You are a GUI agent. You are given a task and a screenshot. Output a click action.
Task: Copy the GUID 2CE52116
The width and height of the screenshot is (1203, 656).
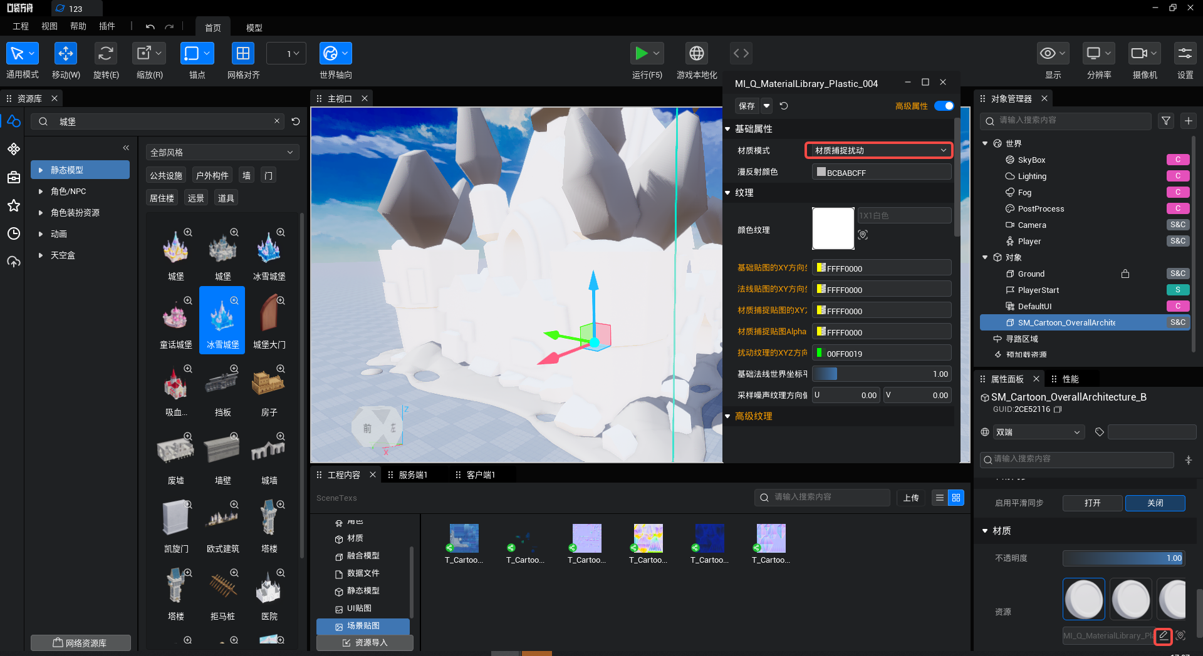(1058, 409)
